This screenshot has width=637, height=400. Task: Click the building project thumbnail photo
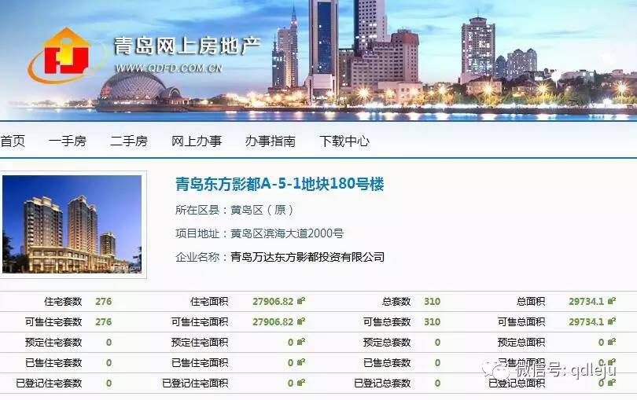(72, 224)
